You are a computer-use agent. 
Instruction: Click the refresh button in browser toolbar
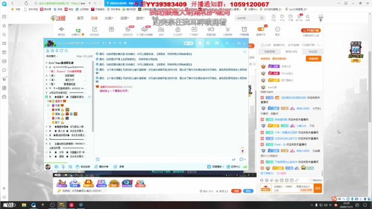[x=26, y=3]
